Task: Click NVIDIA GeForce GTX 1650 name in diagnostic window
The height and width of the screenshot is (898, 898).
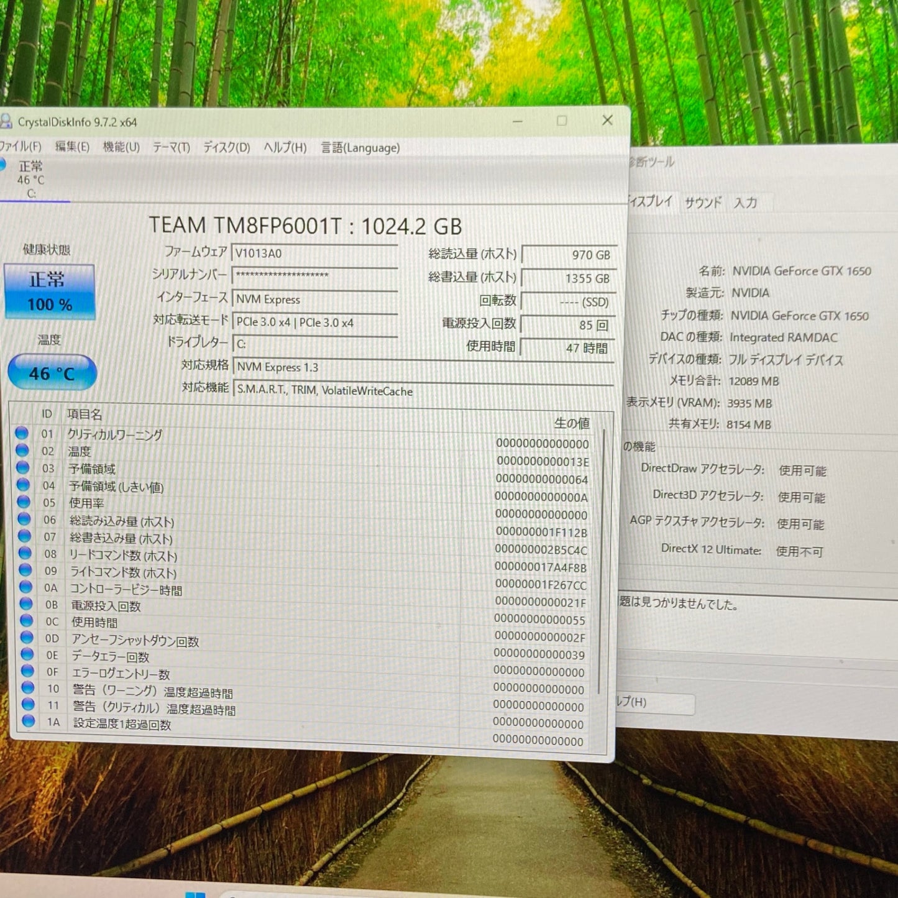Action: point(802,271)
